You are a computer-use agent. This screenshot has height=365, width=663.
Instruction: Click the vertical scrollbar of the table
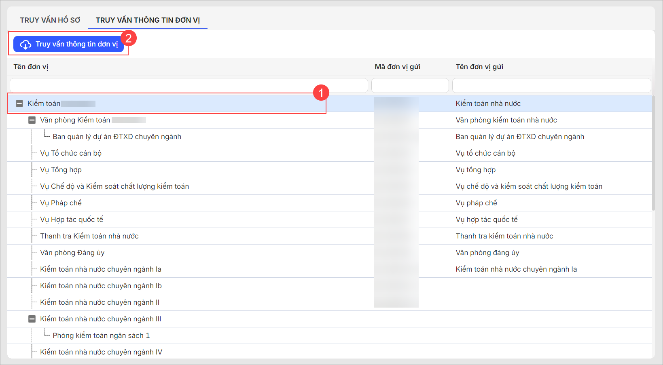[653, 154]
